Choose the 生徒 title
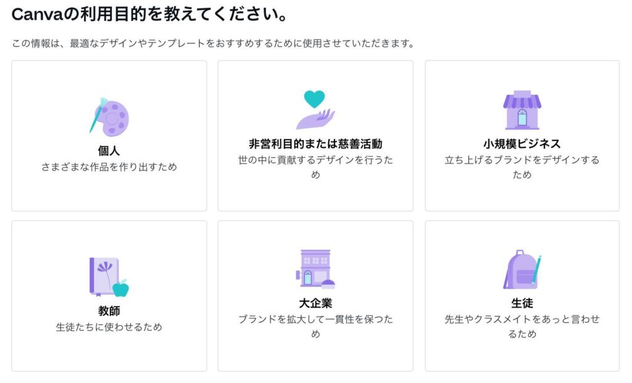The height and width of the screenshot is (383, 632). click(x=522, y=303)
